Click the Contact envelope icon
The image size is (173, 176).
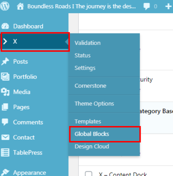pyautogui.click(x=5, y=137)
